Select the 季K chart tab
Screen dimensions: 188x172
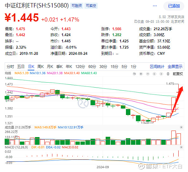tap(60, 66)
